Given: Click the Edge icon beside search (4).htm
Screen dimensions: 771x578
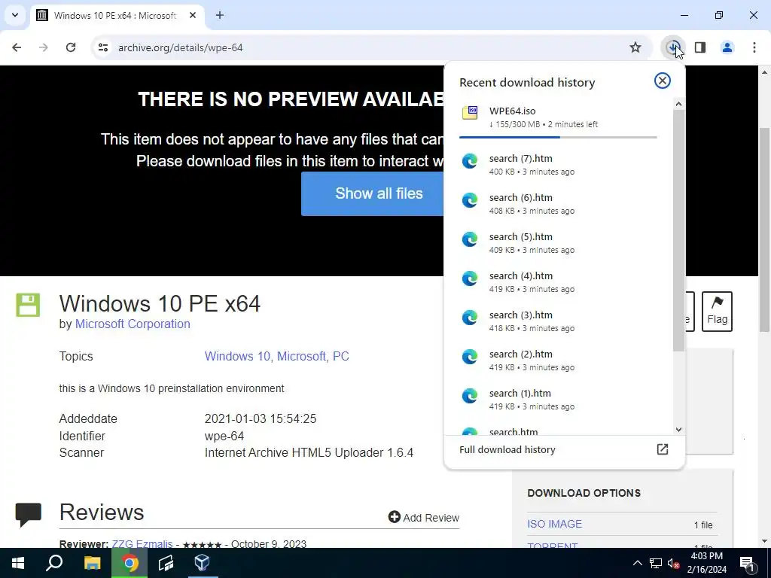Looking at the screenshot, I should [470, 278].
